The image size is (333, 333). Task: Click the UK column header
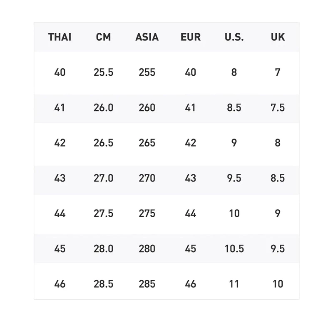point(278,37)
